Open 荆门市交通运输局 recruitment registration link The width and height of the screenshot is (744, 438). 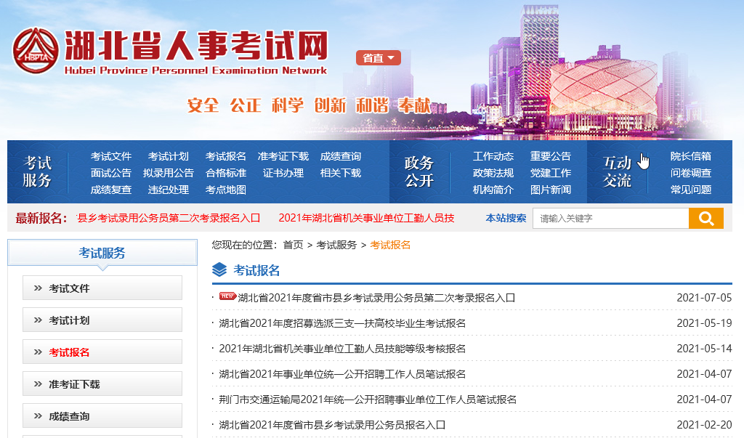tap(368, 400)
